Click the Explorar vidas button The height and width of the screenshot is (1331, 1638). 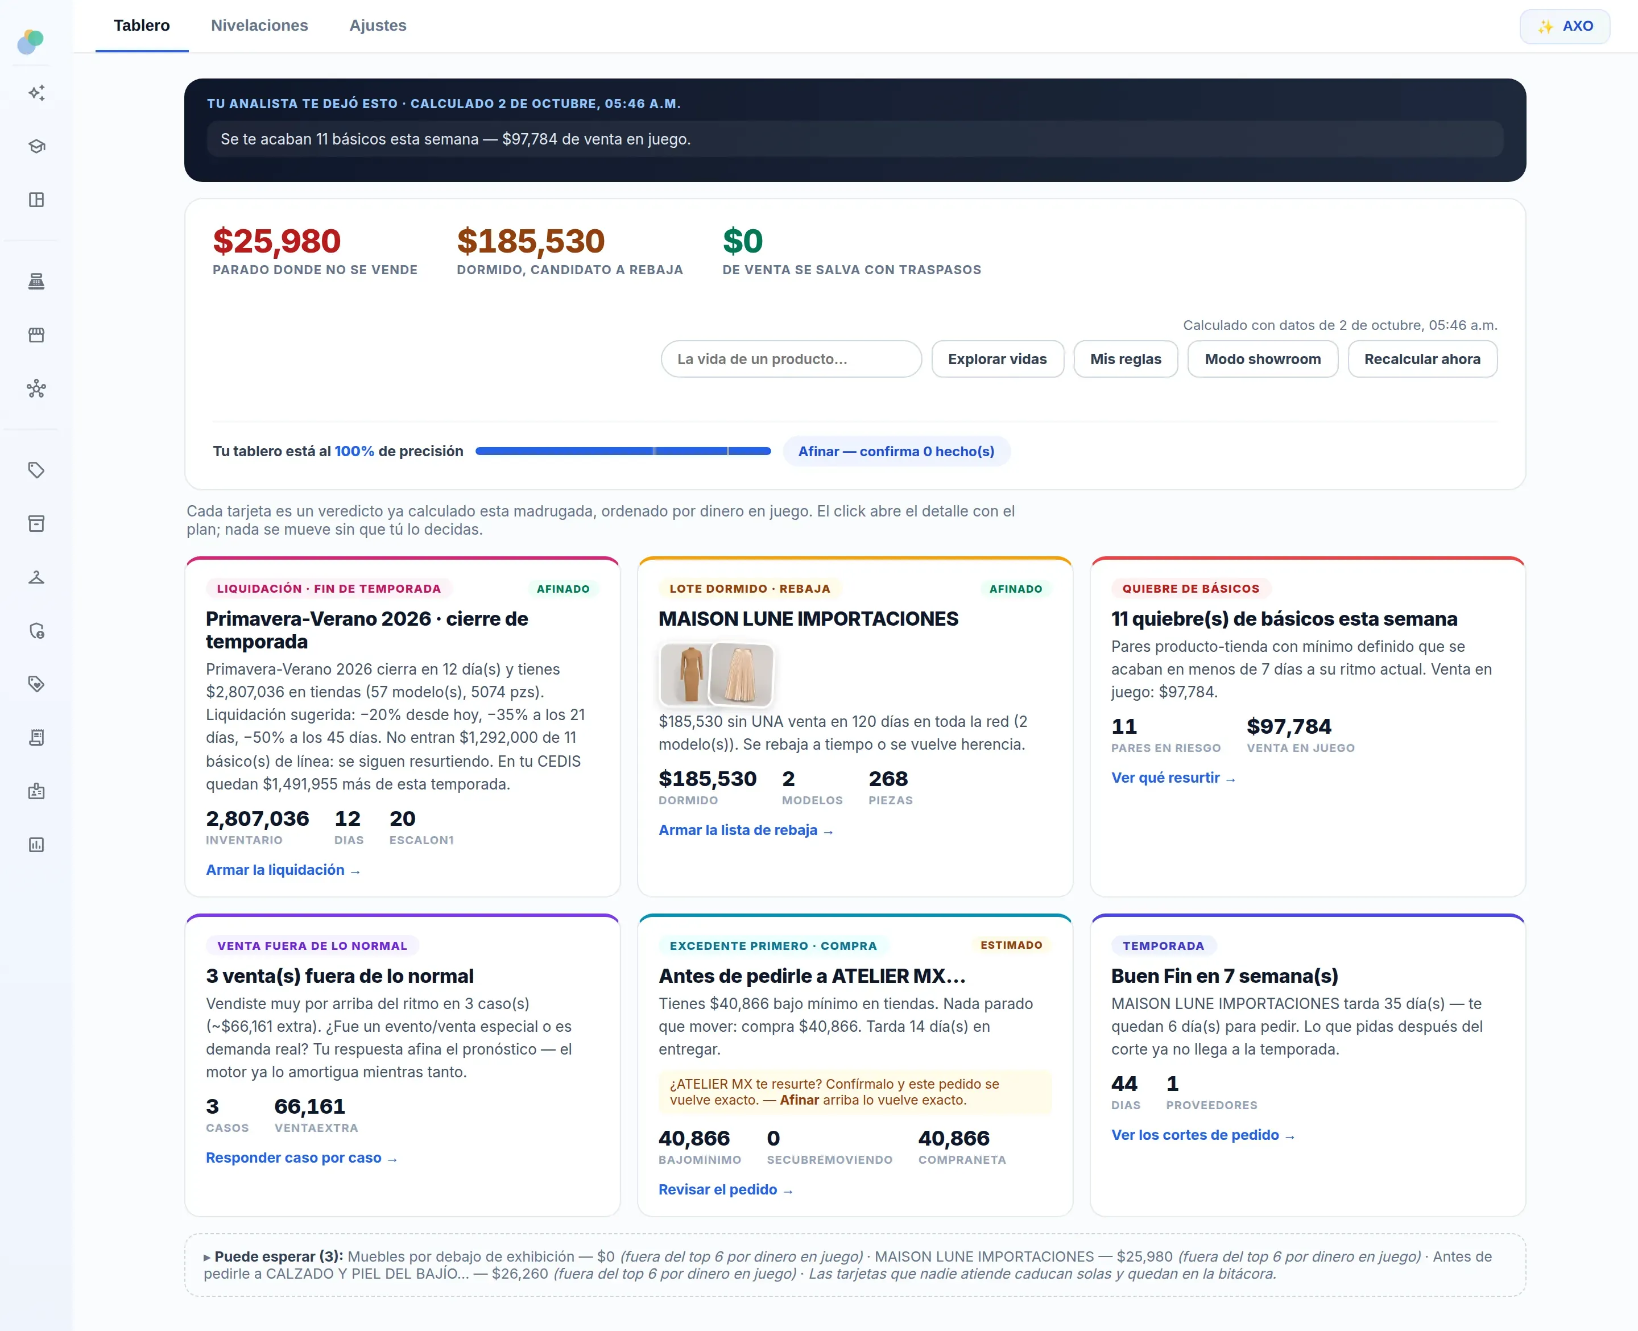pyautogui.click(x=997, y=359)
